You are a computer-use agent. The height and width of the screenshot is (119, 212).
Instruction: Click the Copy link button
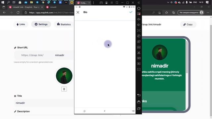pyautogui.click(x=188, y=24)
